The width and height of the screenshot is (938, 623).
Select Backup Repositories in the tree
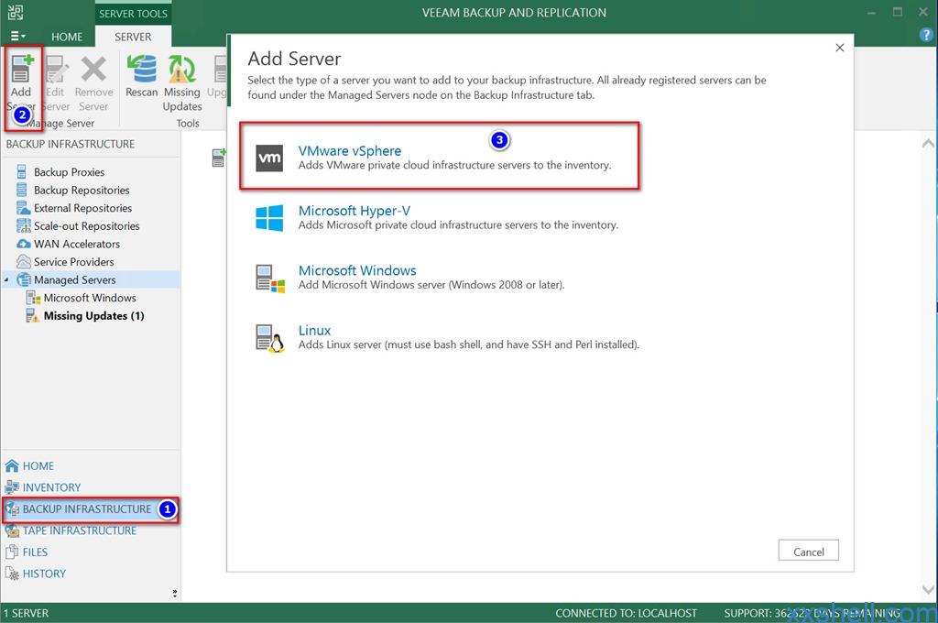(82, 191)
